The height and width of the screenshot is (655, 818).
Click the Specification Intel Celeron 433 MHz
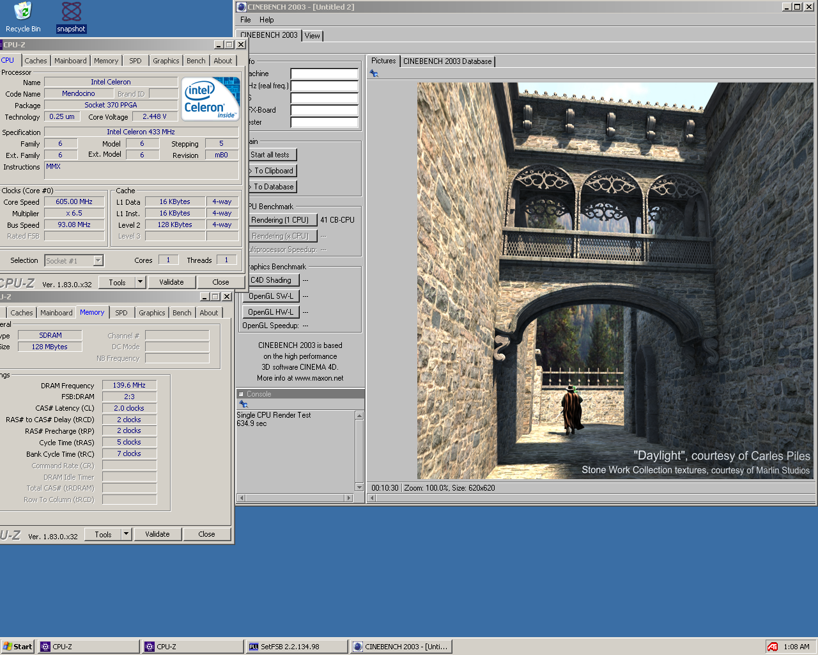pos(141,132)
